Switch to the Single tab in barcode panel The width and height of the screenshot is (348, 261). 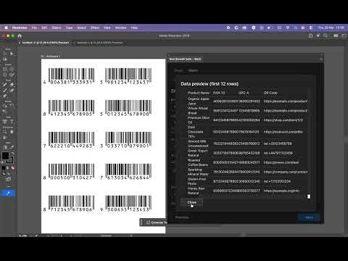(178, 70)
